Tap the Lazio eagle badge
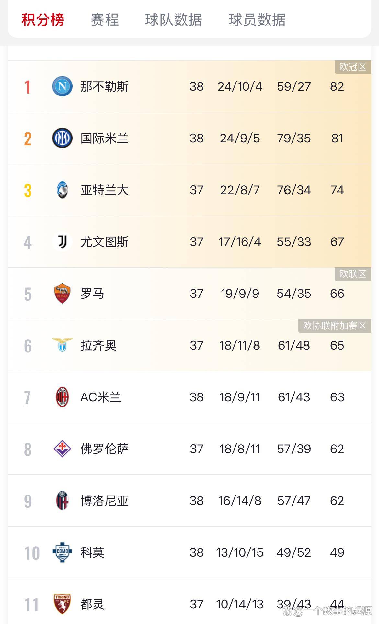 point(62,345)
